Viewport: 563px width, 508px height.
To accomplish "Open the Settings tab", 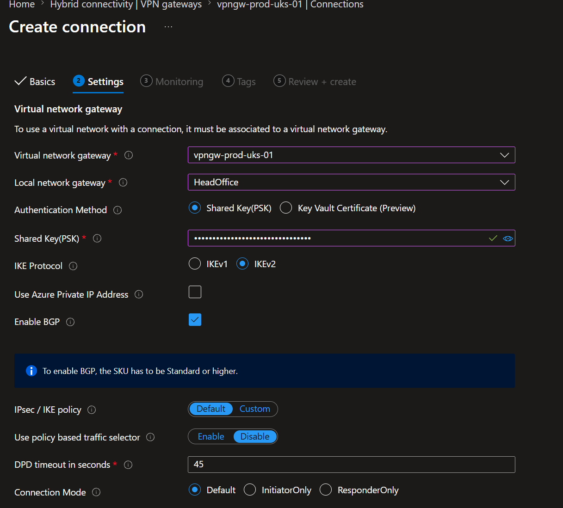I will (98, 82).
